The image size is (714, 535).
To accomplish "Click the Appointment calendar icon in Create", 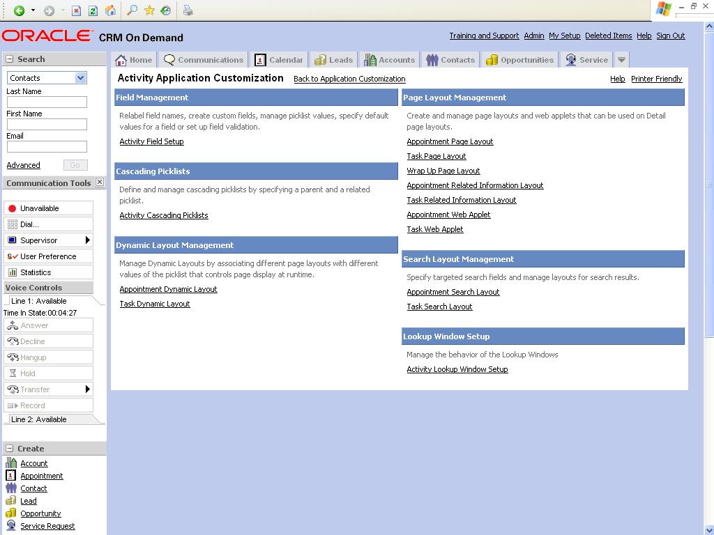I will click(11, 475).
